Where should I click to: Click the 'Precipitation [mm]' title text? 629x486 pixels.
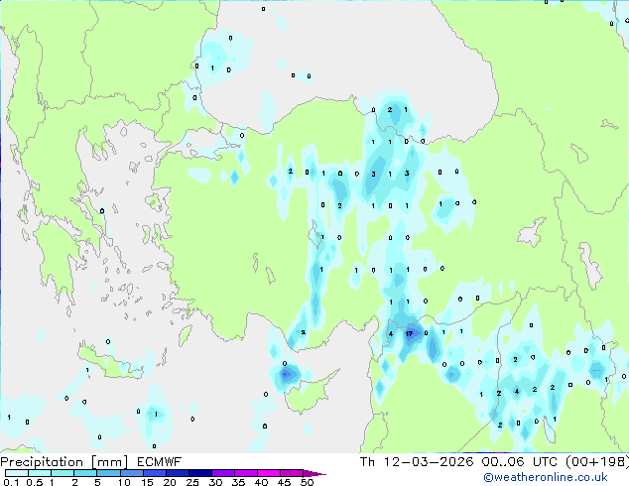click(x=63, y=462)
